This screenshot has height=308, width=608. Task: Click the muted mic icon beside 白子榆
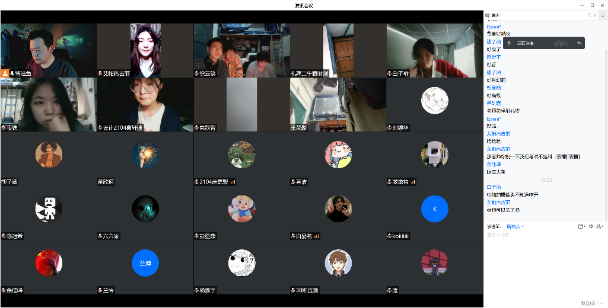pos(390,73)
